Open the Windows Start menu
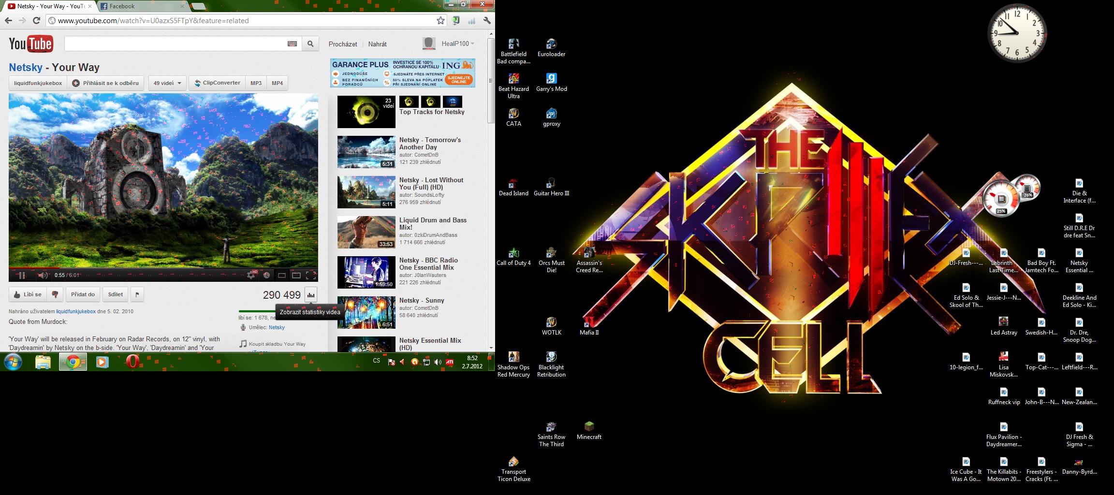This screenshot has height=495, width=1114. 13,362
